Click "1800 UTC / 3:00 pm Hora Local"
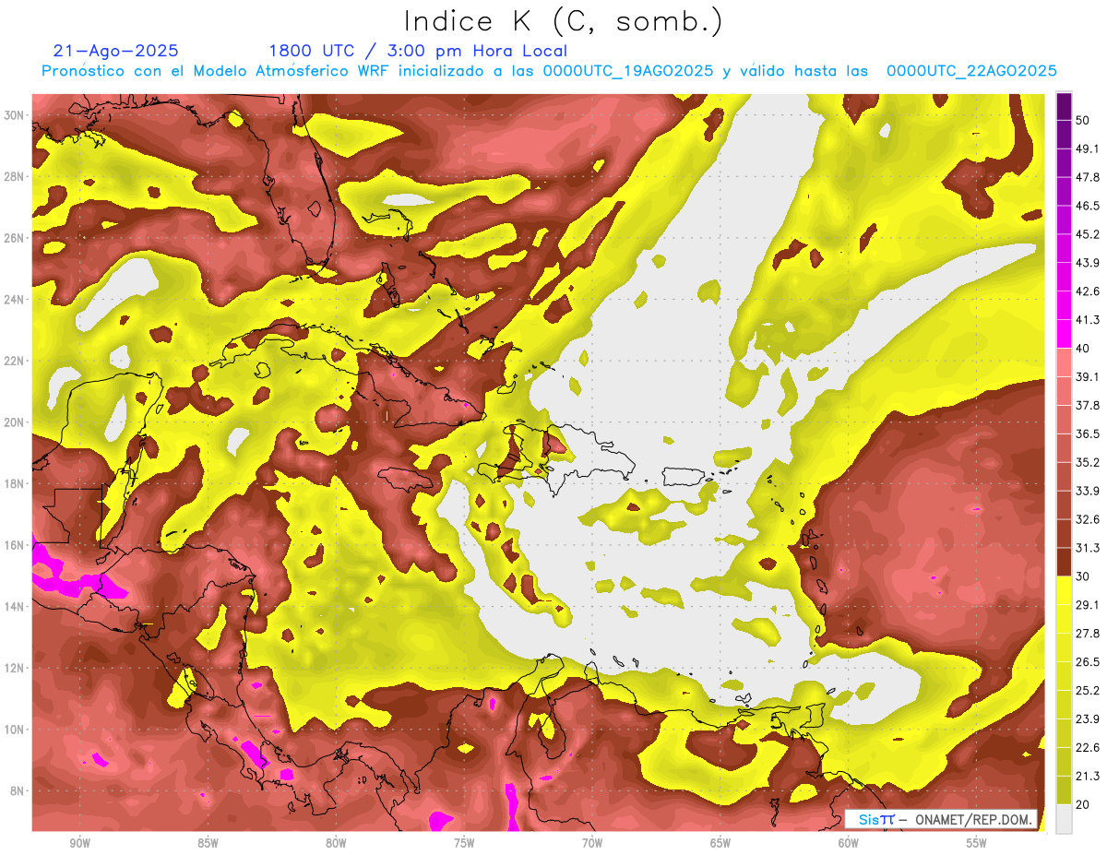 418,51
